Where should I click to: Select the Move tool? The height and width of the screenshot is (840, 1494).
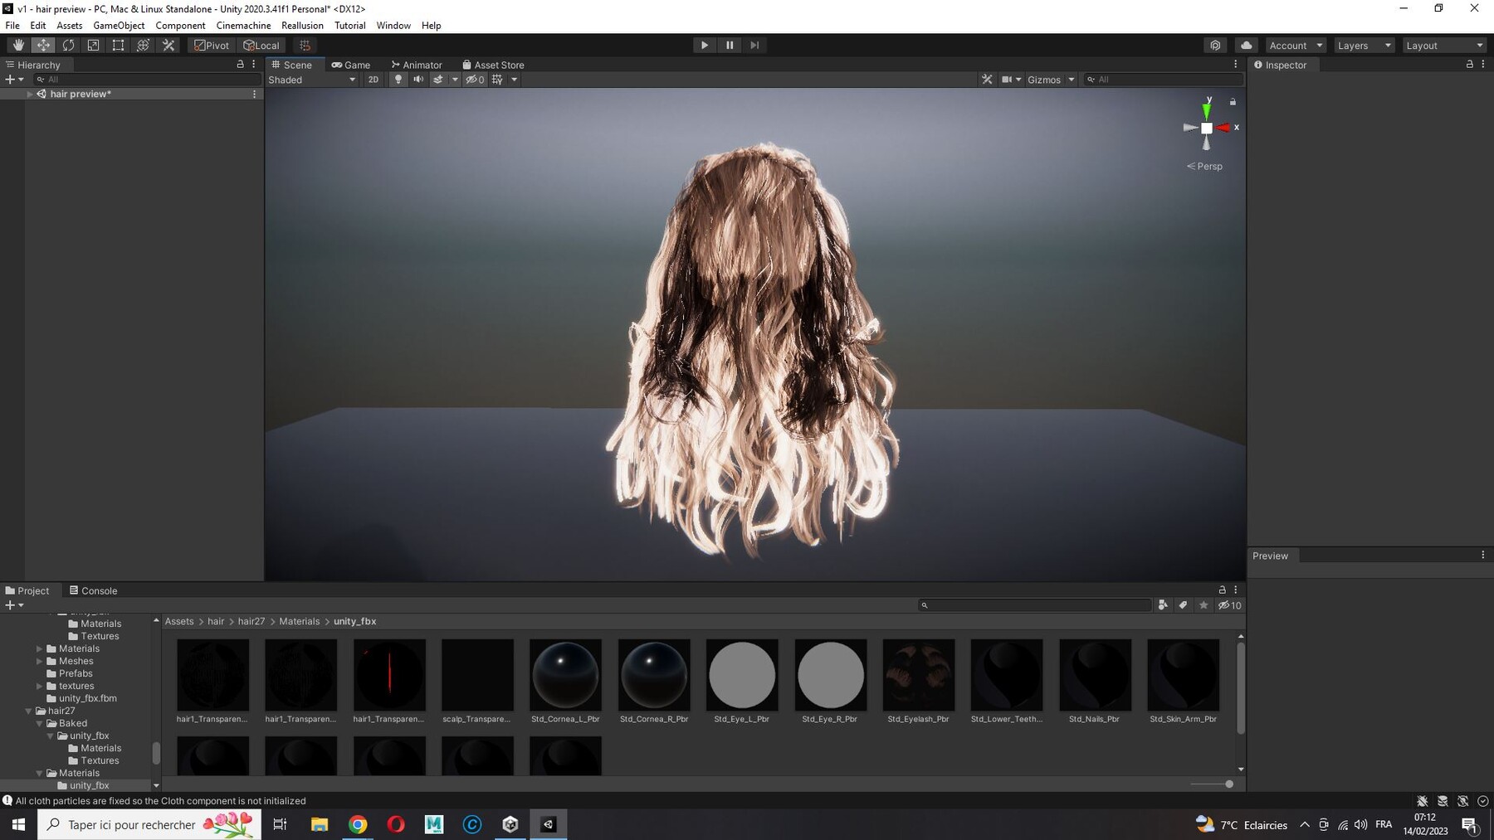43,45
